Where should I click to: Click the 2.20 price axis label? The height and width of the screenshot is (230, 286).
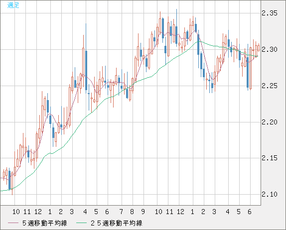pyautogui.click(x=270, y=122)
